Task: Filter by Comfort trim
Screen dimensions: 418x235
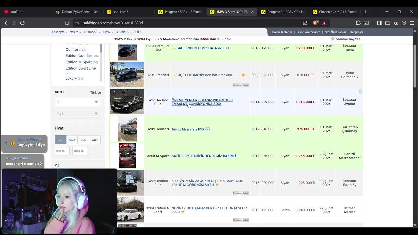Action: (x=72, y=50)
